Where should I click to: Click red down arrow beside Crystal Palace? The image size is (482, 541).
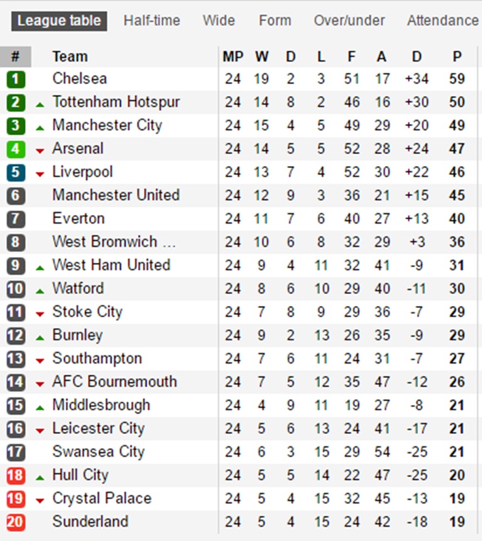click(40, 500)
